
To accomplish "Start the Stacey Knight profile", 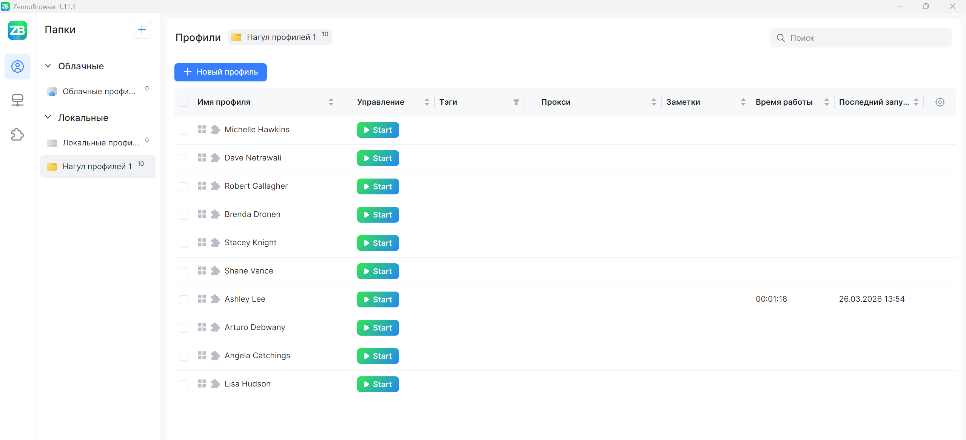I will click(x=377, y=243).
